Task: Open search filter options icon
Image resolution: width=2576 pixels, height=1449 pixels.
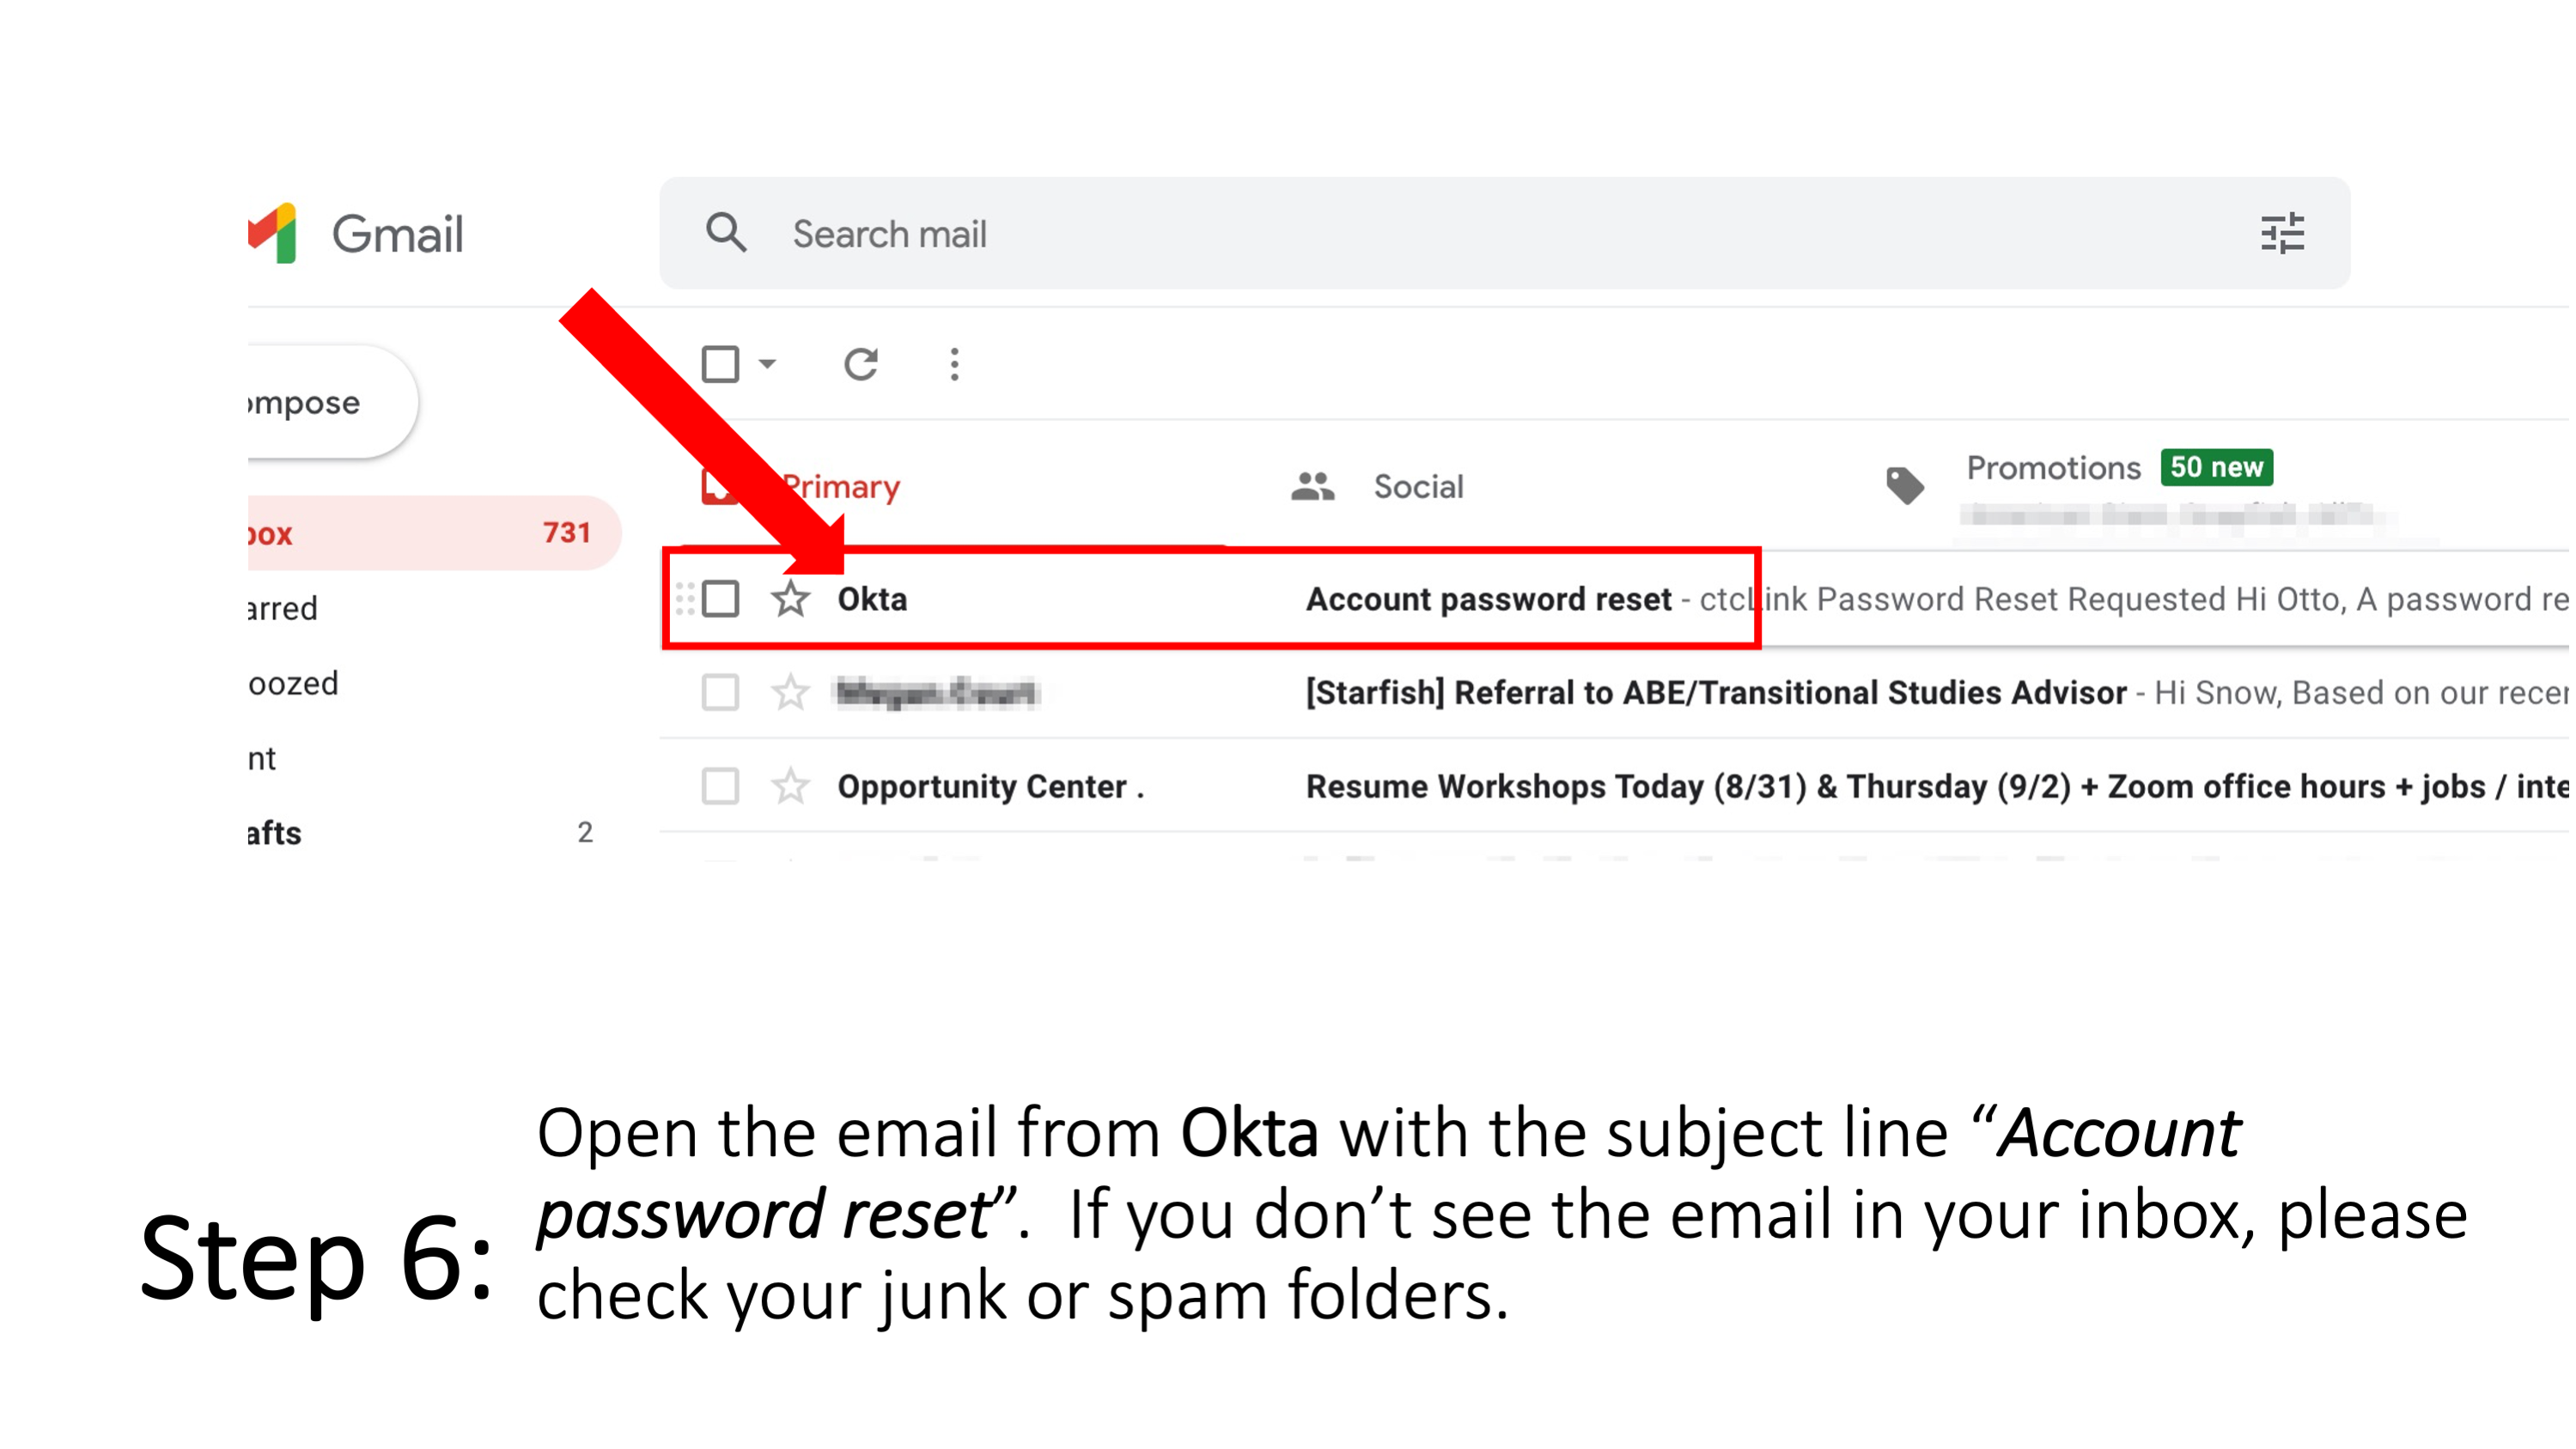Action: pyautogui.click(x=2282, y=234)
